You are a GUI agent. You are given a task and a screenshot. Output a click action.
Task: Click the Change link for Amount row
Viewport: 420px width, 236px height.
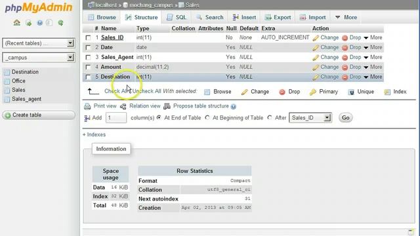point(329,67)
